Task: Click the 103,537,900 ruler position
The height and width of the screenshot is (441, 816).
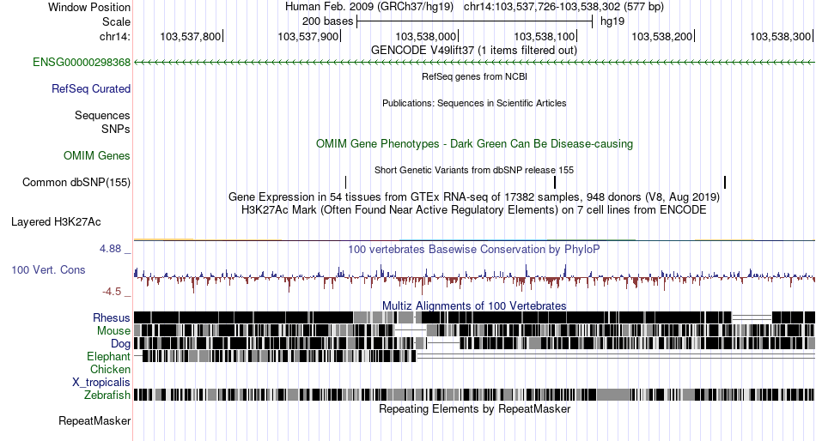Action: 308,36
